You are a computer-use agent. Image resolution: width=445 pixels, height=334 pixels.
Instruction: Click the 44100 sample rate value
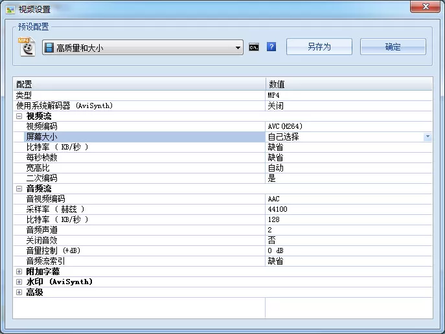[x=277, y=209]
